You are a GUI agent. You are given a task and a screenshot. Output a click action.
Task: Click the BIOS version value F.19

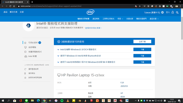point(122,83)
